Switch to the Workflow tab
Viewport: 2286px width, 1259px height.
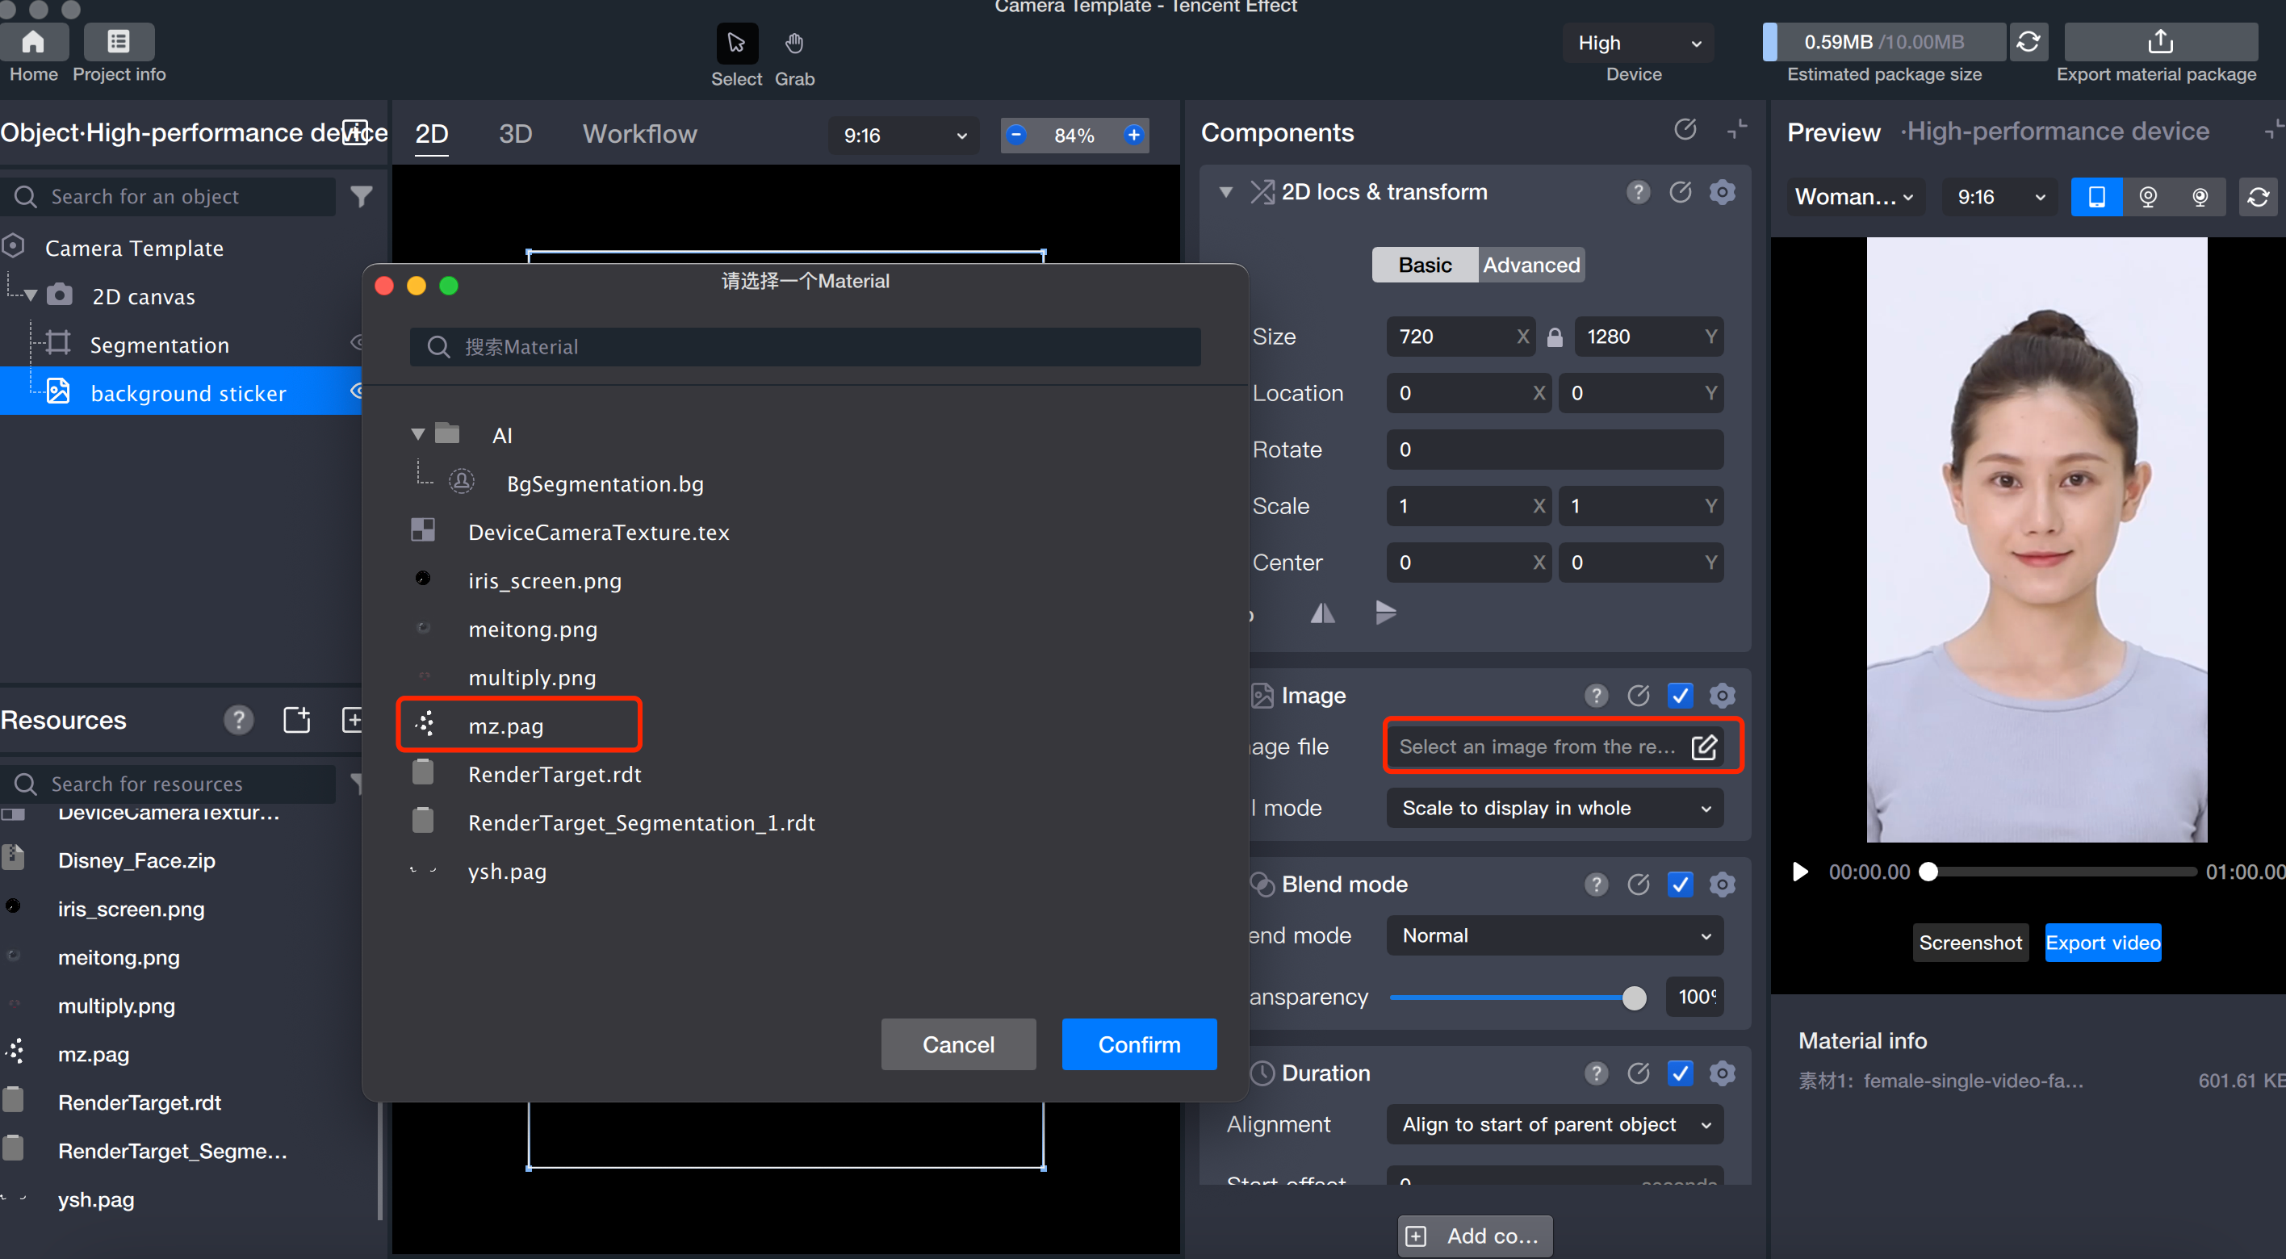tap(639, 134)
